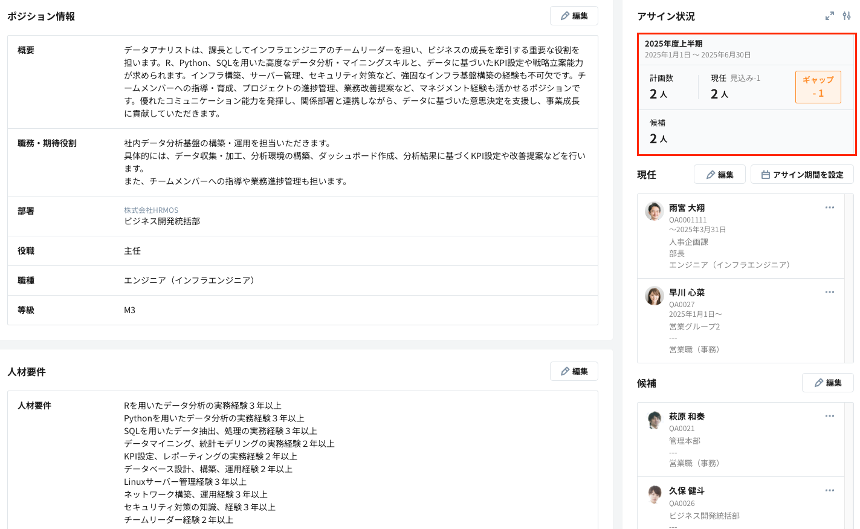Image resolution: width=860 pixels, height=529 pixels.
Task: Open the options menu for 早川 心菜
Action: pyautogui.click(x=829, y=292)
